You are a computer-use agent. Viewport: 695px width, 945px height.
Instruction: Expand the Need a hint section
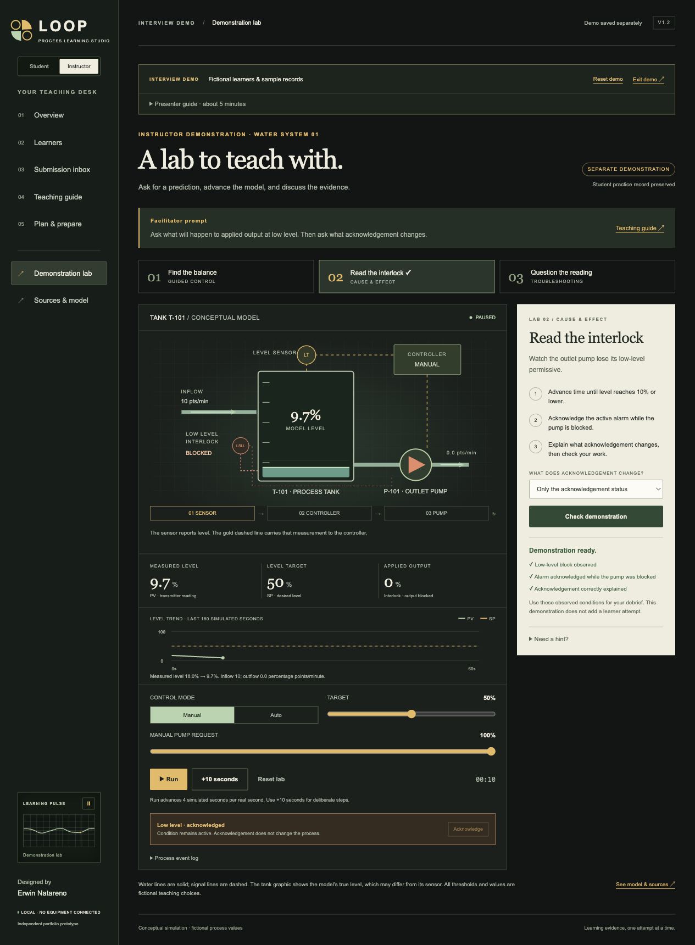(x=549, y=639)
